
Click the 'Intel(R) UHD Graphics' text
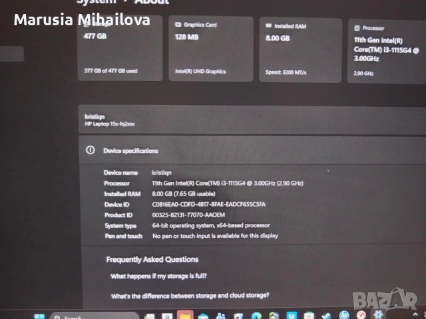200,71
